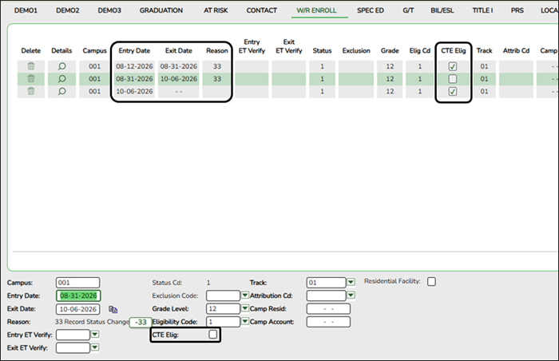Open the G/T tab
The image size is (559, 361).
click(x=408, y=10)
